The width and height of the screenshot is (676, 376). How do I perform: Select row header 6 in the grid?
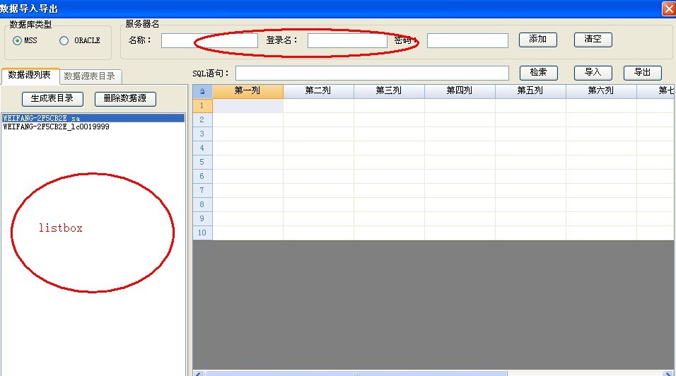point(202,176)
